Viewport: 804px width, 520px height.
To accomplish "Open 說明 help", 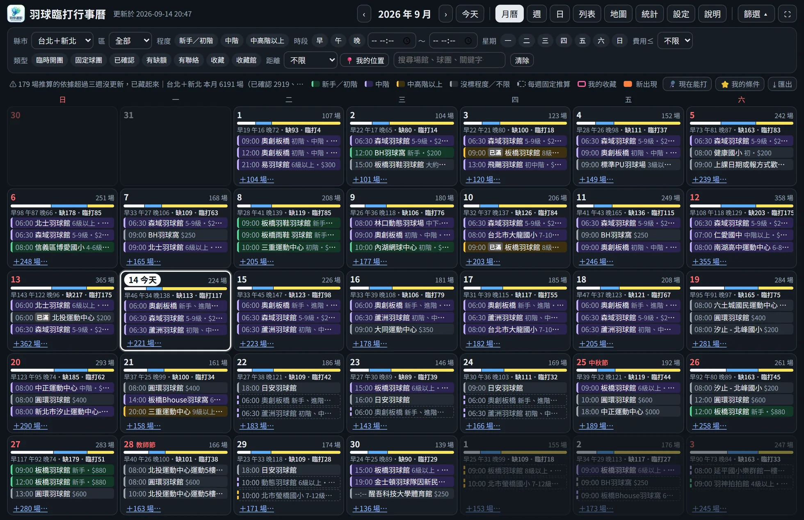I will pyautogui.click(x=712, y=14).
